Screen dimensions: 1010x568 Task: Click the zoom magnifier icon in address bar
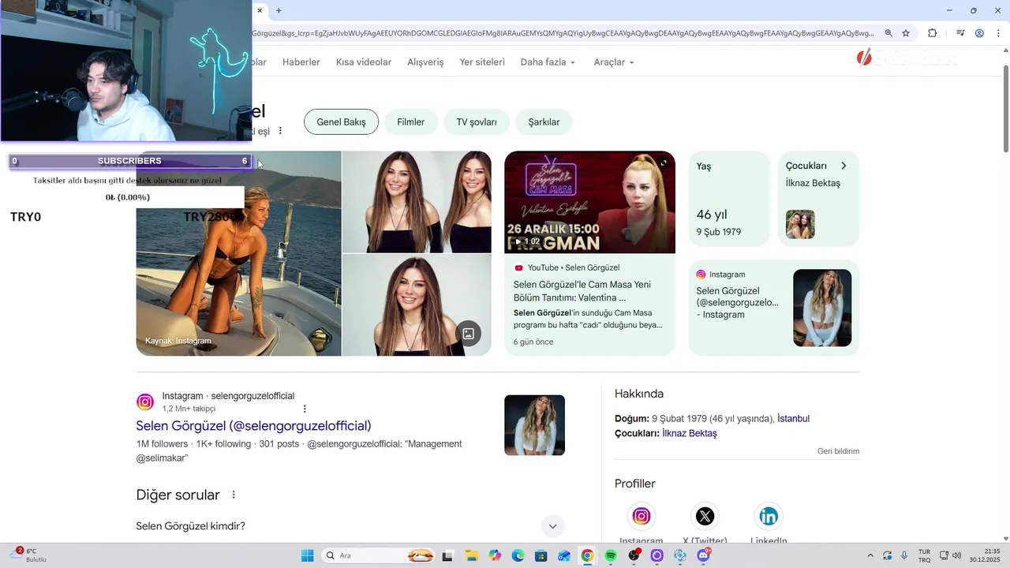pyautogui.click(x=888, y=33)
